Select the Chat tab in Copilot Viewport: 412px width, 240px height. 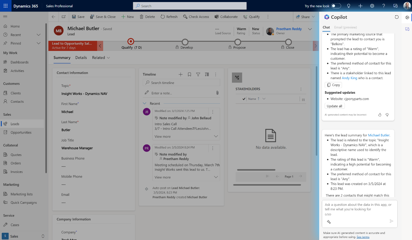[326, 27]
